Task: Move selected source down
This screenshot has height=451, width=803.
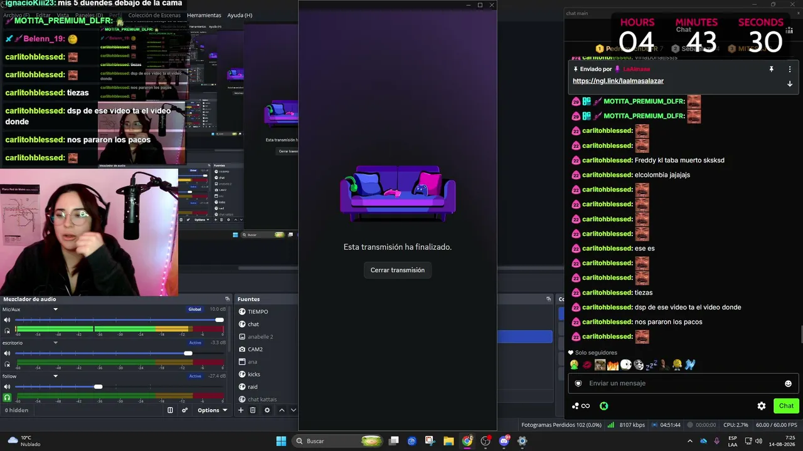Action: (293, 410)
